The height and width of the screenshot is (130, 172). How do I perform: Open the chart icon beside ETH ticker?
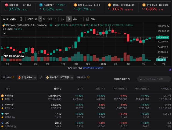pos(12,108)
